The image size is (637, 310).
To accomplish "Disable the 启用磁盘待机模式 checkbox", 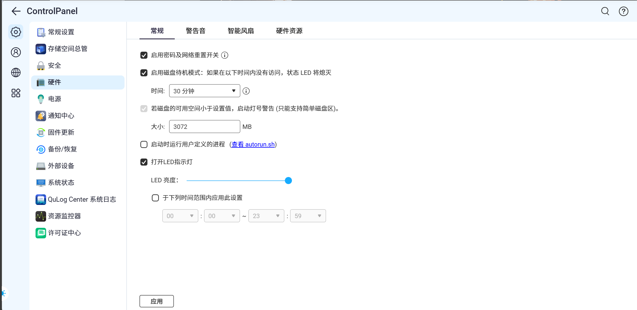I will pos(144,73).
